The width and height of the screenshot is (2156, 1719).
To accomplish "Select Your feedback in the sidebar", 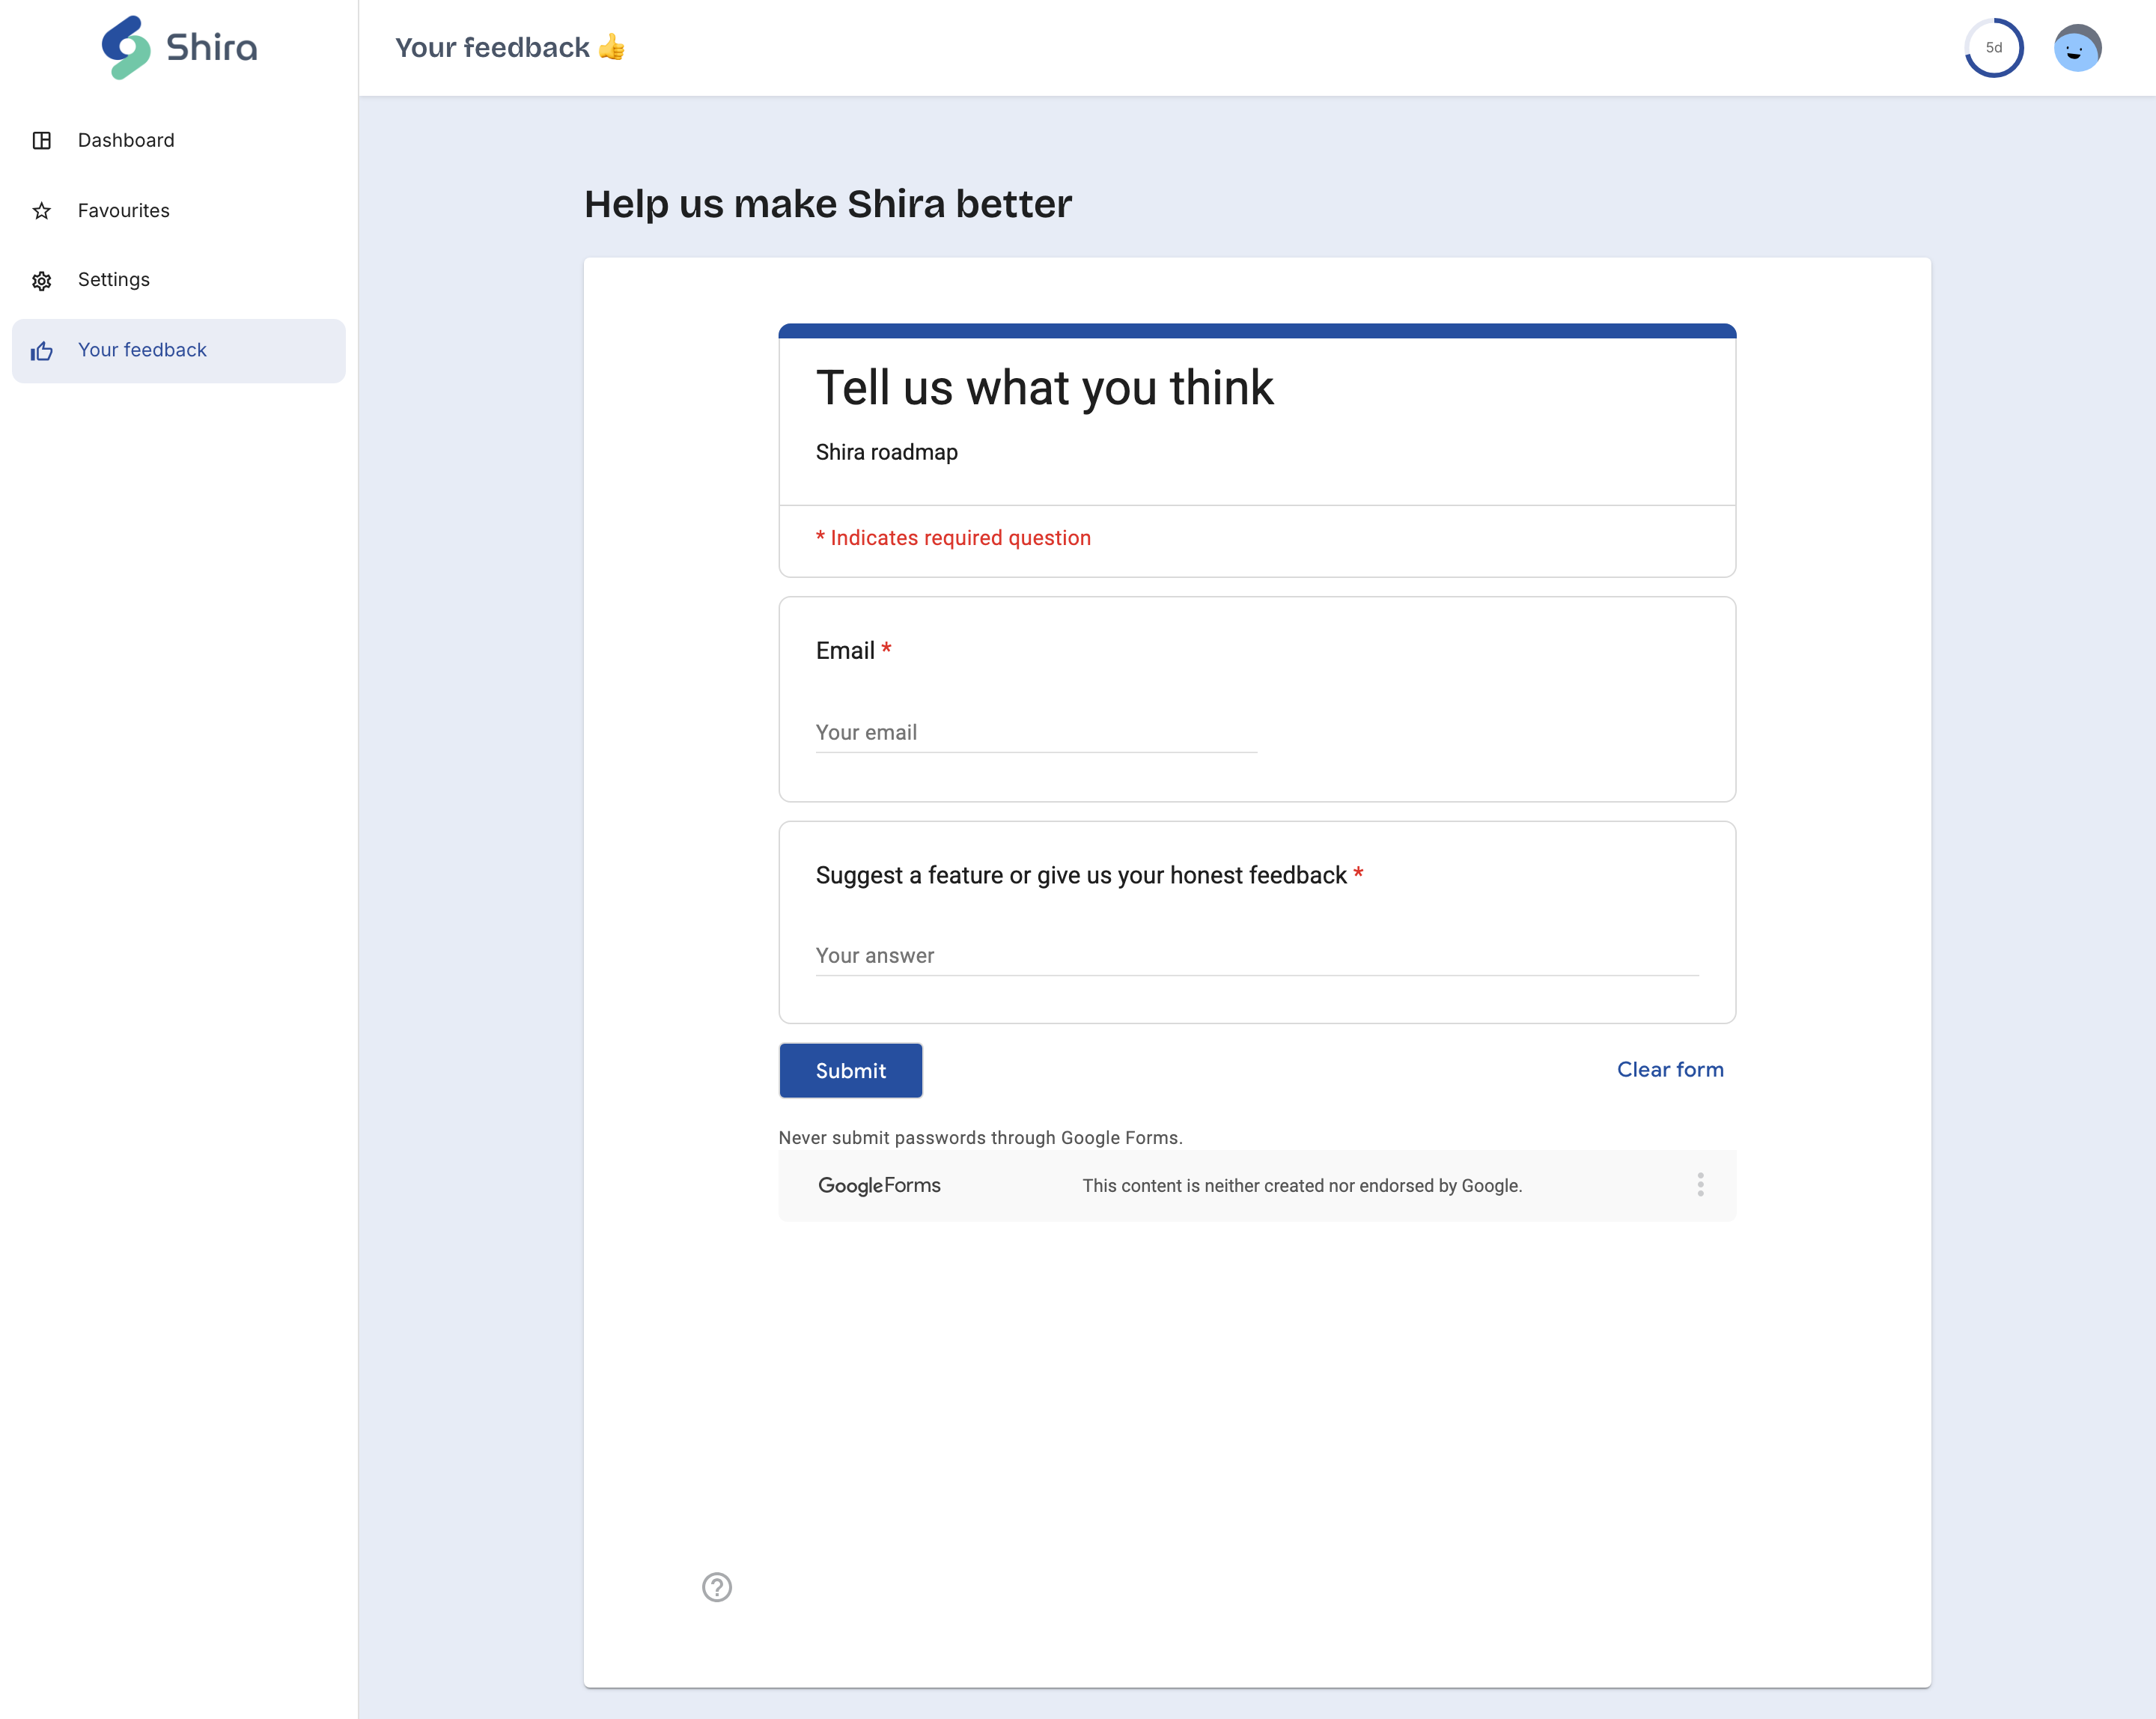I will tap(179, 351).
